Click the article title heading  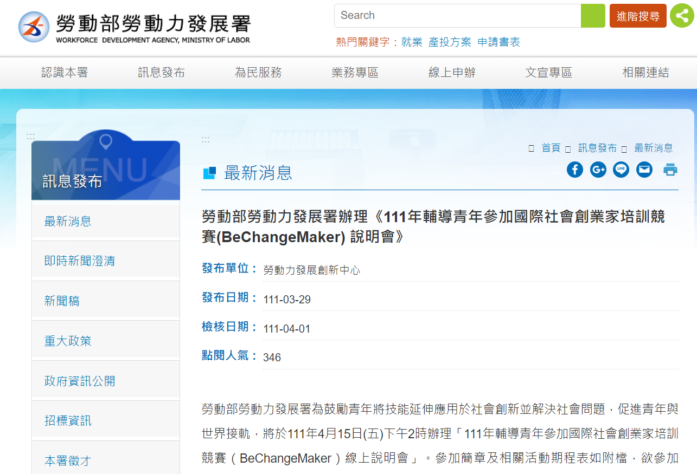433,227
